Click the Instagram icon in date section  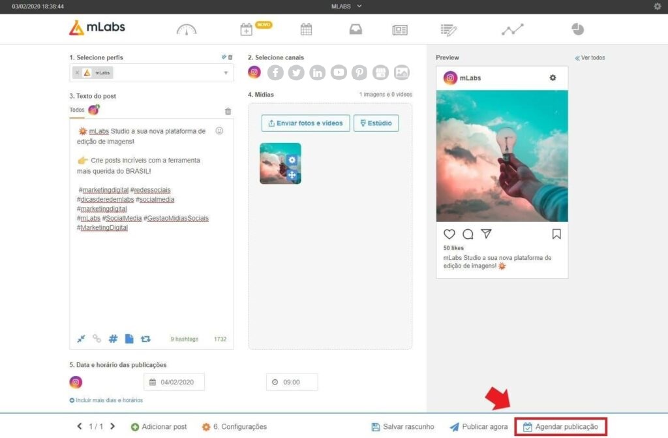pos(76,382)
